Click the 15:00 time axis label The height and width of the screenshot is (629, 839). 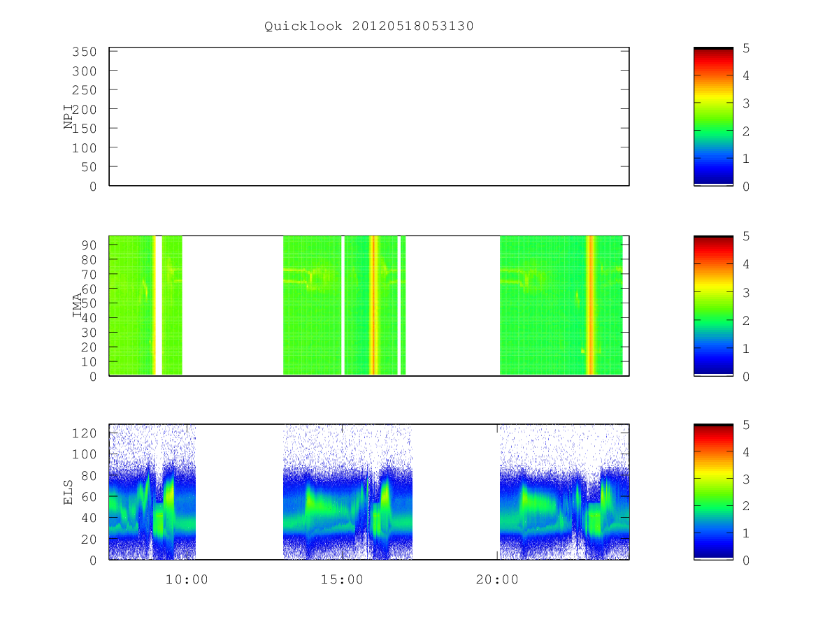pyautogui.click(x=342, y=579)
